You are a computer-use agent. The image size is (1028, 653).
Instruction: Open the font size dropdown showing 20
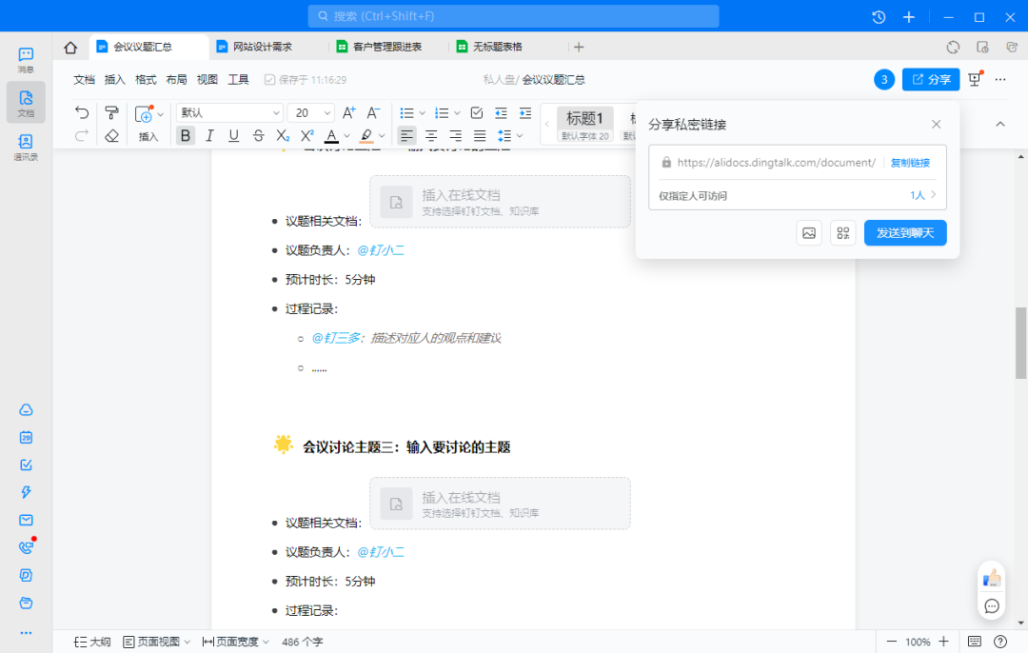pyautogui.click(x=311, y=112)
